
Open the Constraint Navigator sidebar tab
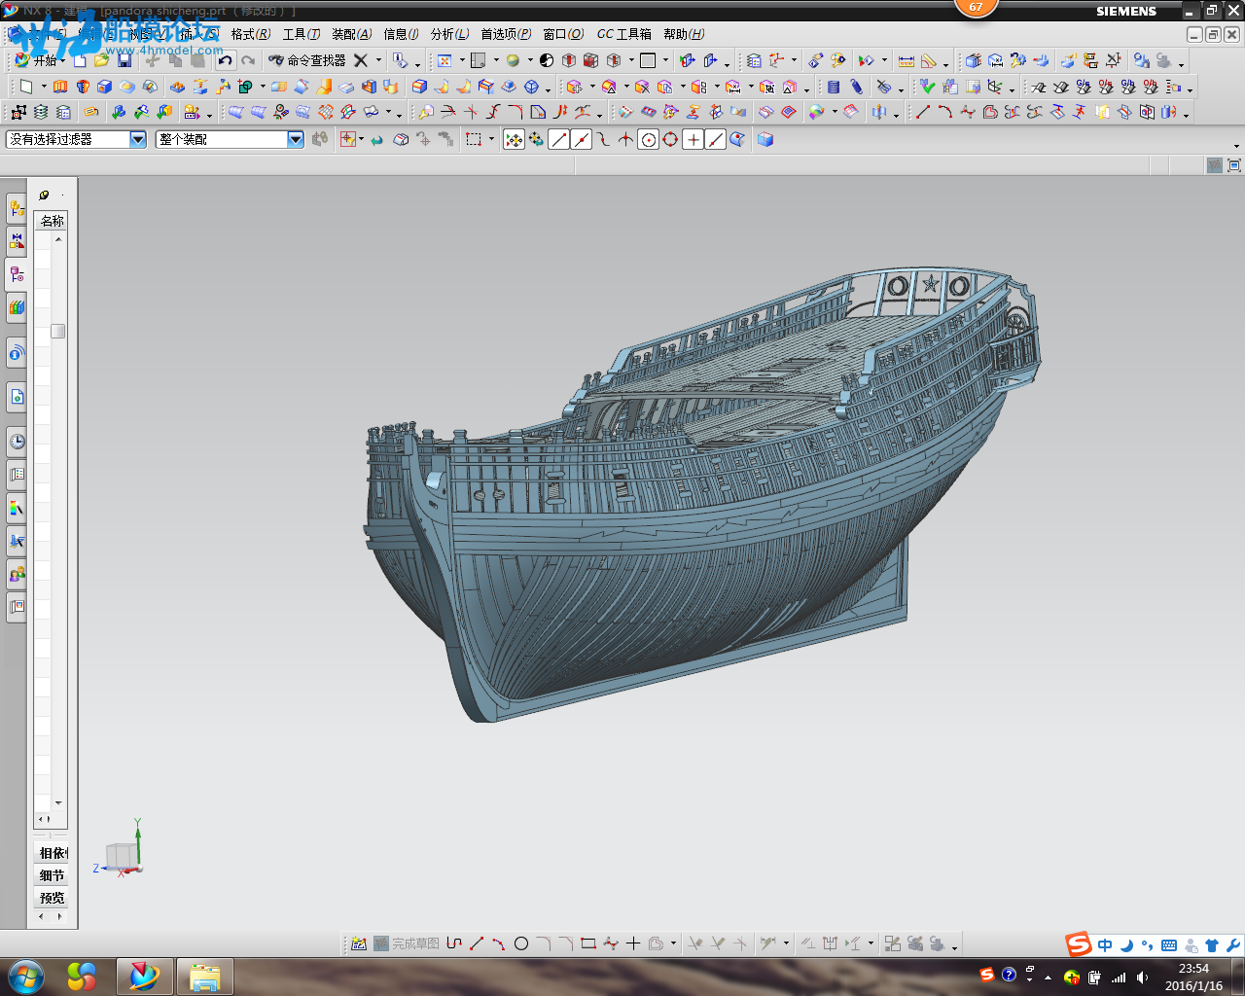point(17,241)
